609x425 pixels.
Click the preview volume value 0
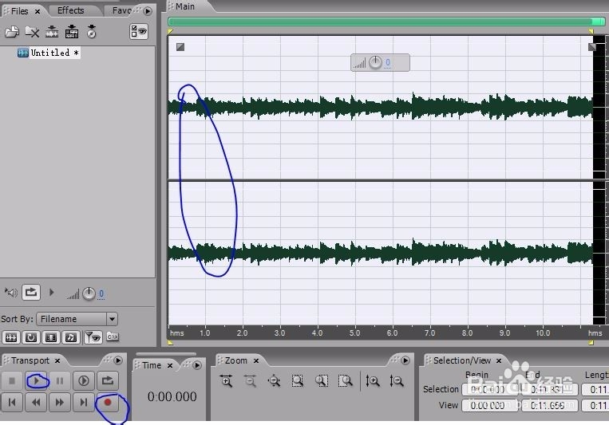pos(101,293)
